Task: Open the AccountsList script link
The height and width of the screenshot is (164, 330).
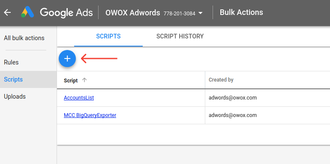Action: click(79, 98)
